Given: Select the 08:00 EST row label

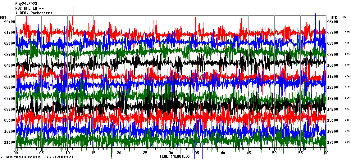Looking at the screenshot, I should click(9, 110).
